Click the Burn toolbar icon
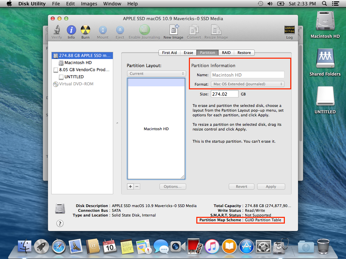 pyautogui.click(x=85, y=30)
